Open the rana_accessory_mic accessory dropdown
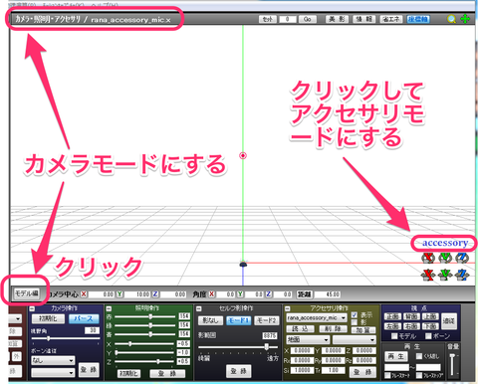Viewport: 478px width, 384px height. click(x=317, y=318)
